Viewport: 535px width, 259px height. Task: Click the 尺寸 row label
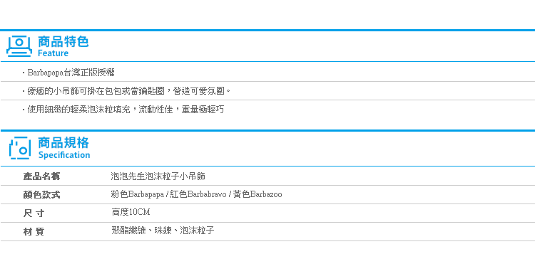34,213
